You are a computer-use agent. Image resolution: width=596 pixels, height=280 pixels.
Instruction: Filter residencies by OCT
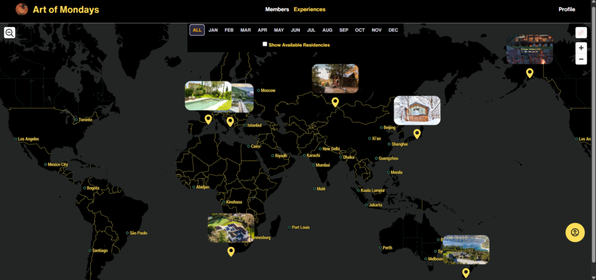click(360, 30)
